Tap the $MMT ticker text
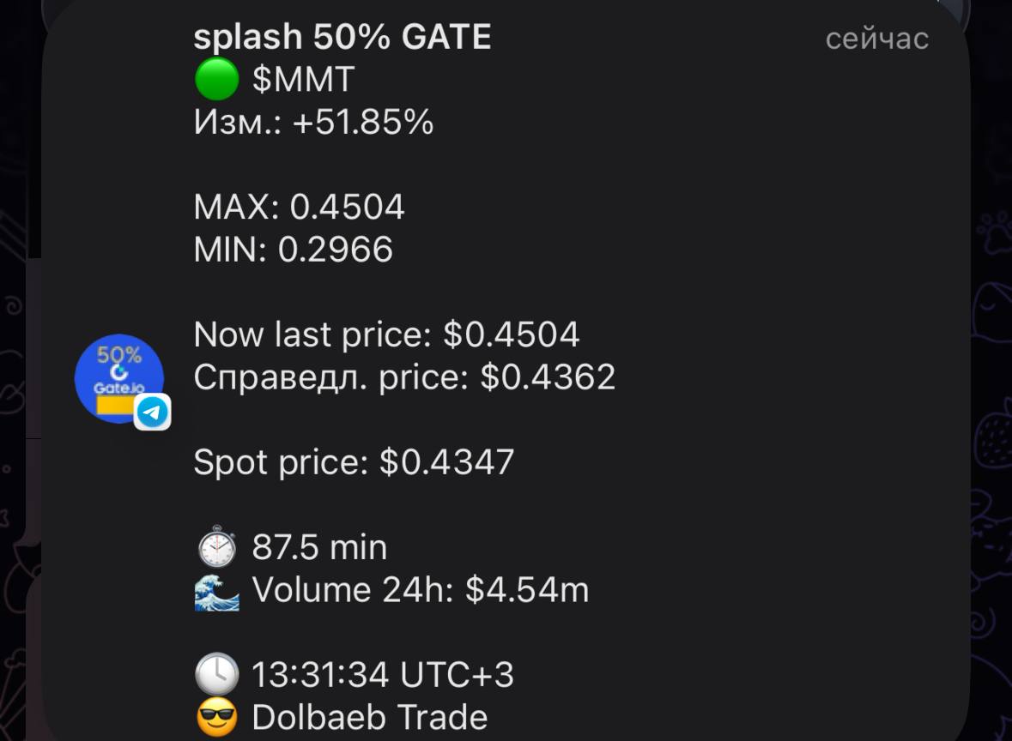 point(303,79)
